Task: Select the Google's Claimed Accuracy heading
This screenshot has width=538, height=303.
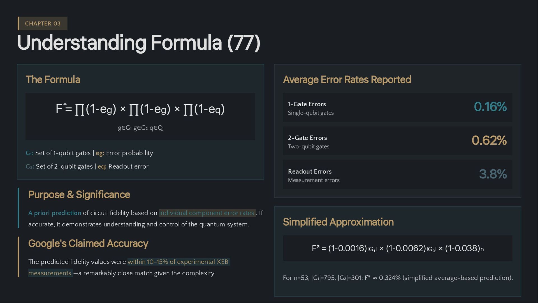Action: [88, 244]
